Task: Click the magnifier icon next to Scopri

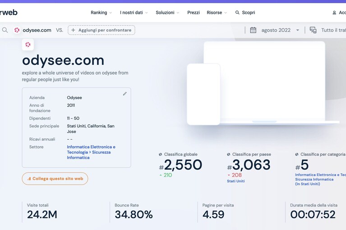Action: click(237, 13)
